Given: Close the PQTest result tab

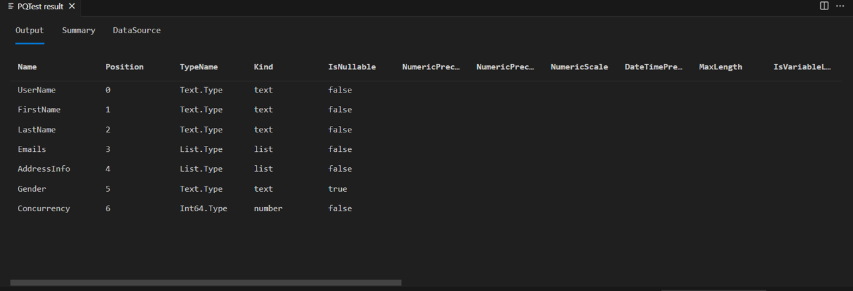Looking at the screenshot, I should coord(72,7).
